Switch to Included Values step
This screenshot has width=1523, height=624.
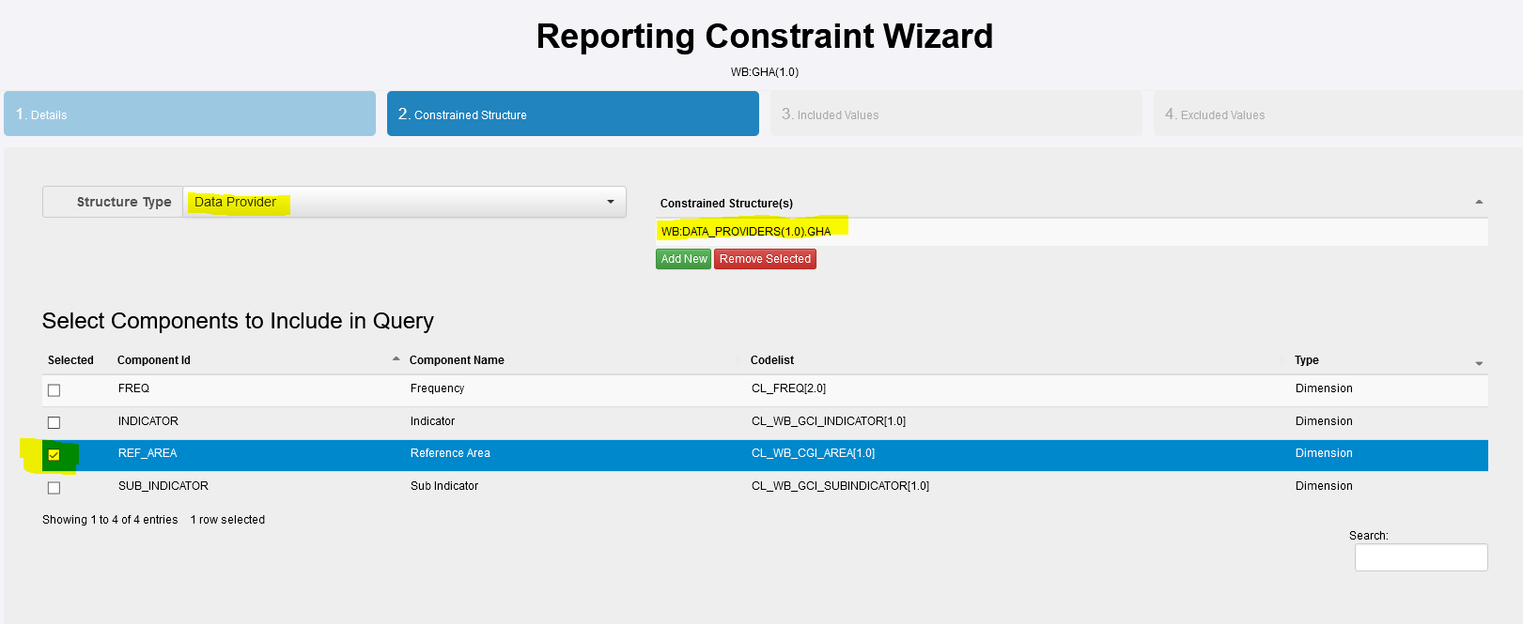956,114
